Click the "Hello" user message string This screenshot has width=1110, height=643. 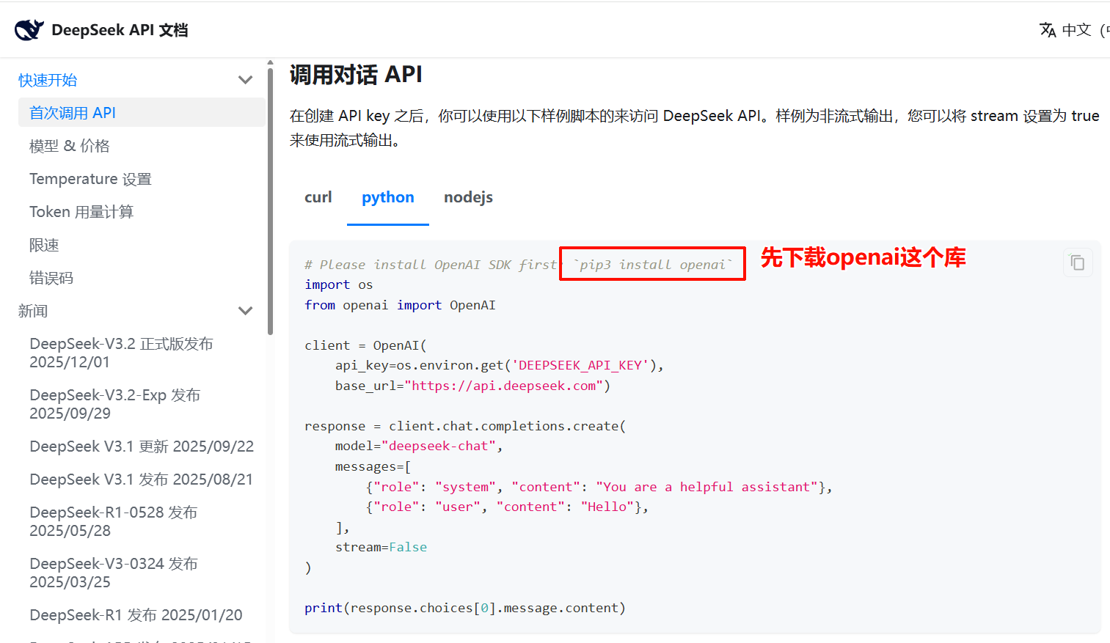[607, 507]
